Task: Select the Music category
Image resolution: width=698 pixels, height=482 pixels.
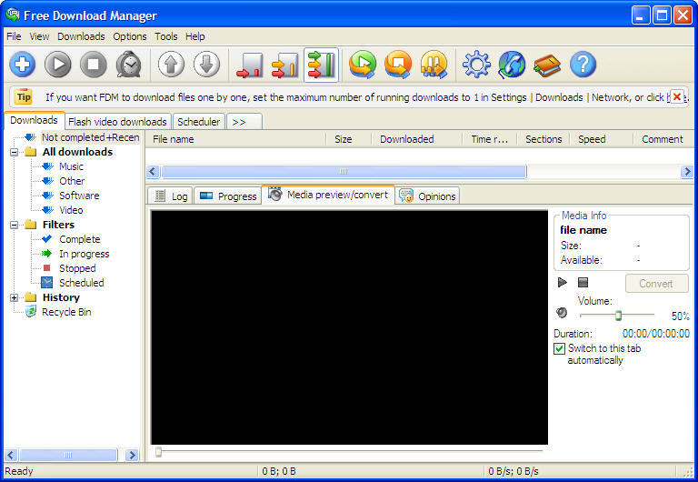Action: (71, 166)
